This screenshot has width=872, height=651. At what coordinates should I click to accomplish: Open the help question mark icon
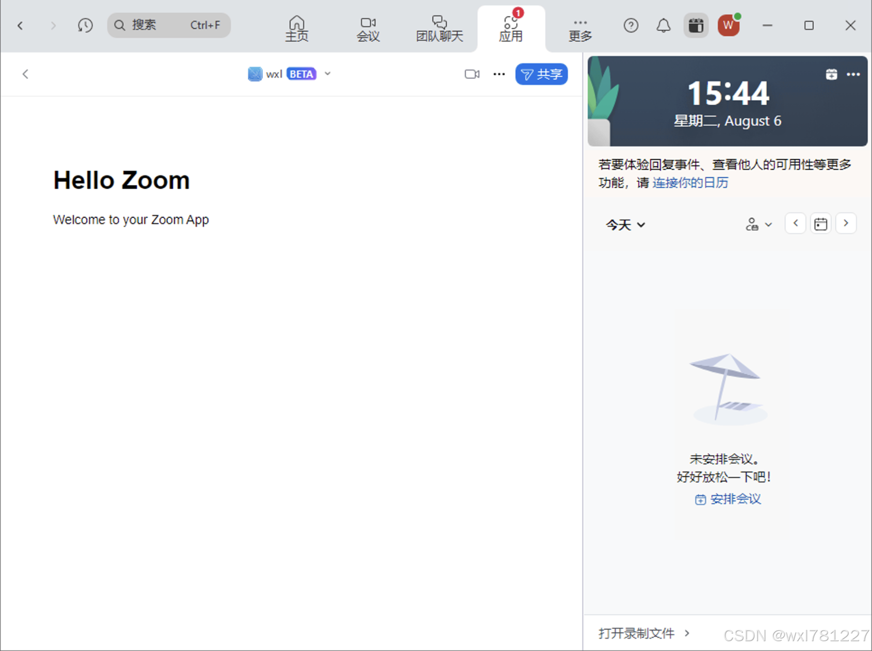tap(631, 25)
